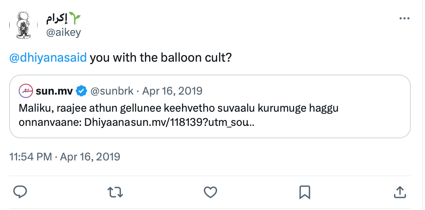Click the @sunbrk handle in quote
Screen dimensions: 425x210
pos(113,90)
